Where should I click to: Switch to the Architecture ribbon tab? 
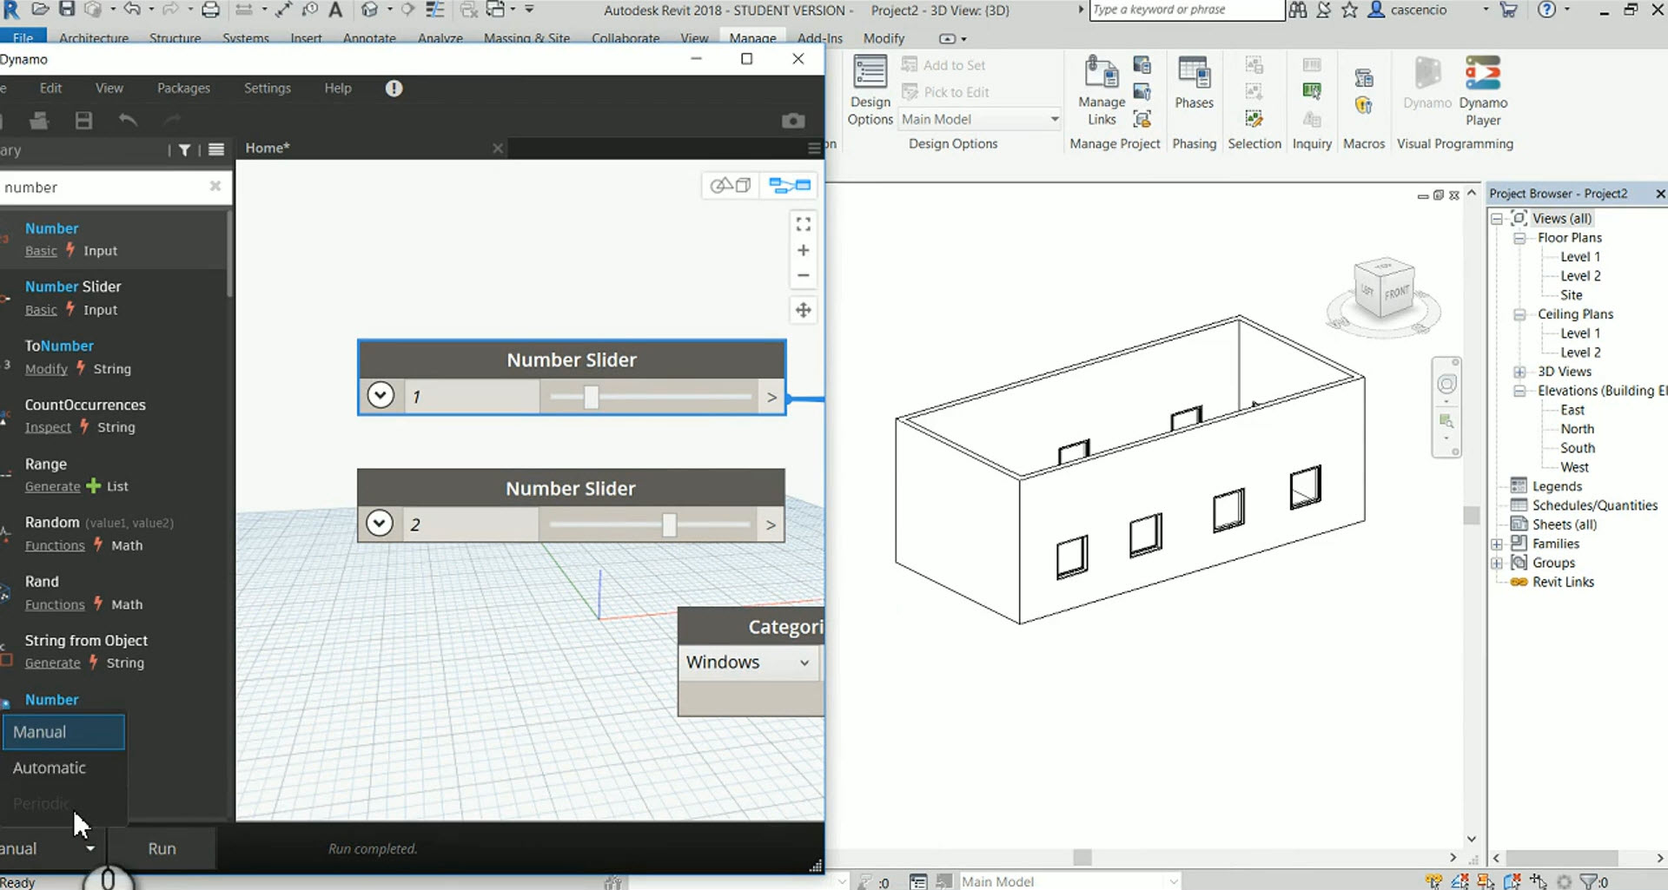[94, 38]
